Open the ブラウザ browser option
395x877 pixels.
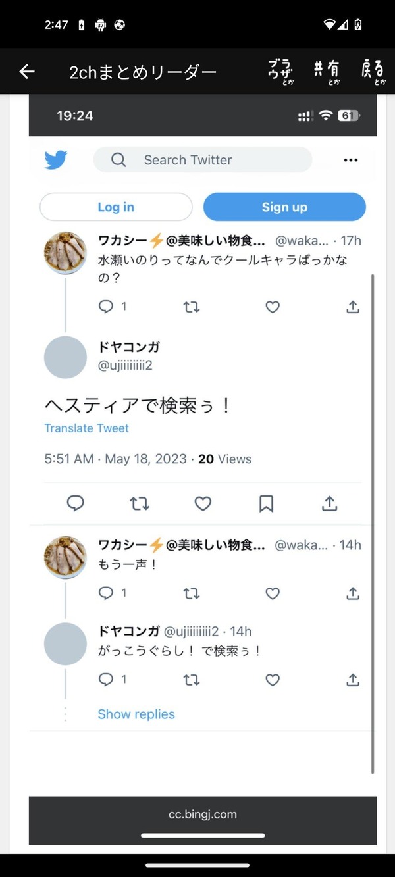click(281, 71)
